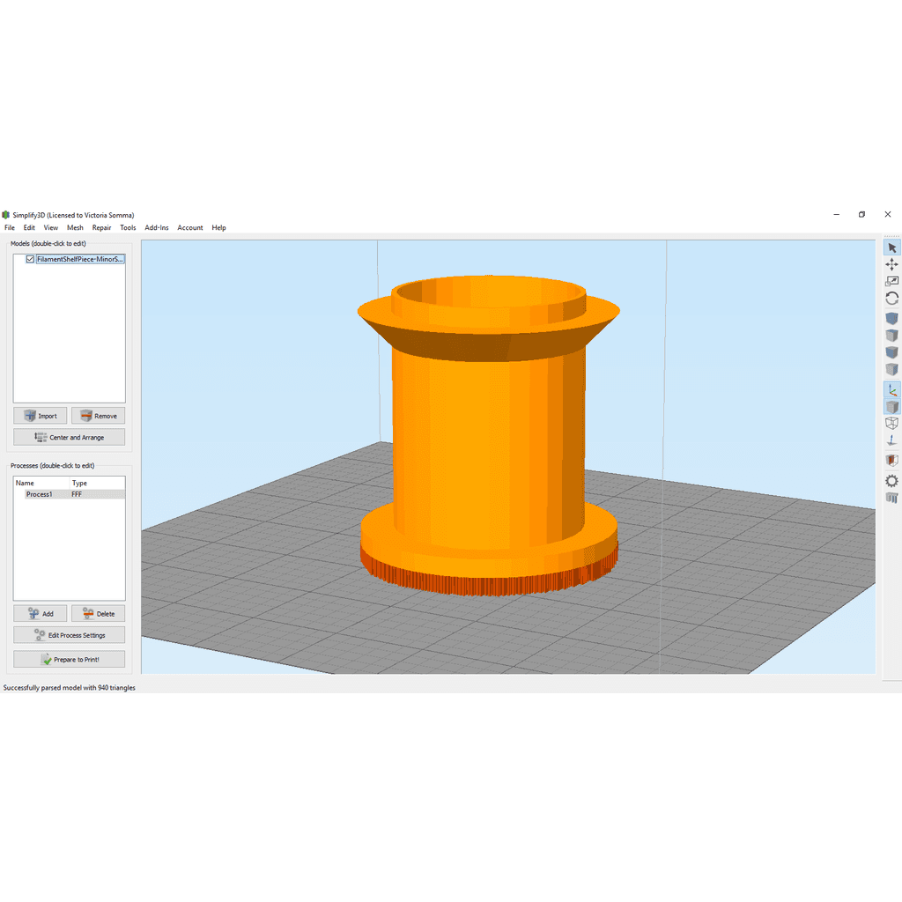Image resolution: width=902 pixels, height=902 pixels.
Task: Uncheck the FilamentShelfPiece model checkbox
Action: (30, 260)
